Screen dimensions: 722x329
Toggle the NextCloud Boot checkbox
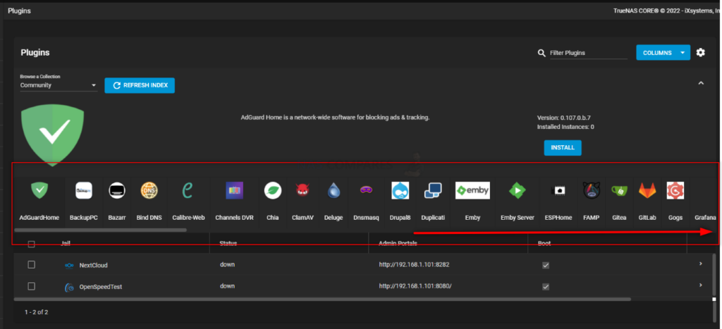coord(546,266)
